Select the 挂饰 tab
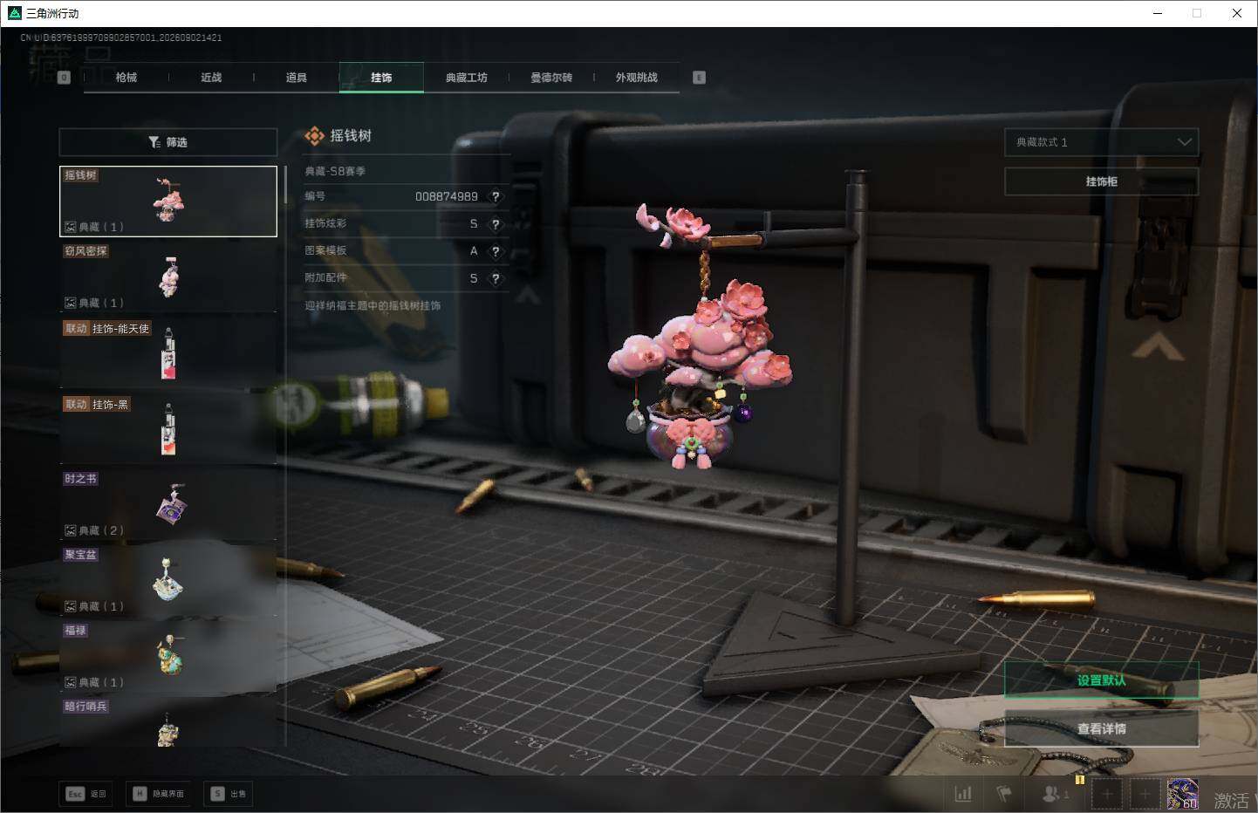This screenshot has height=813, width=1258. 381,78
